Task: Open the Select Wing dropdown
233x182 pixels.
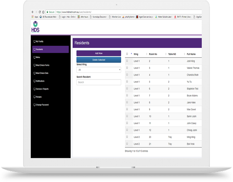Action: pos(99,70)
